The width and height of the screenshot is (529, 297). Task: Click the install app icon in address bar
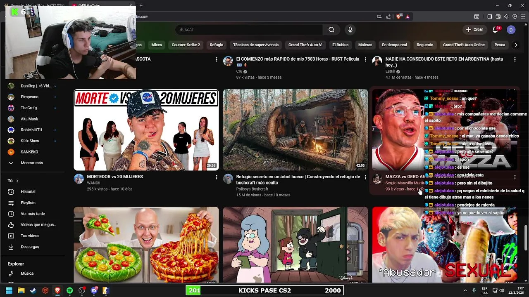click(379, 16)
